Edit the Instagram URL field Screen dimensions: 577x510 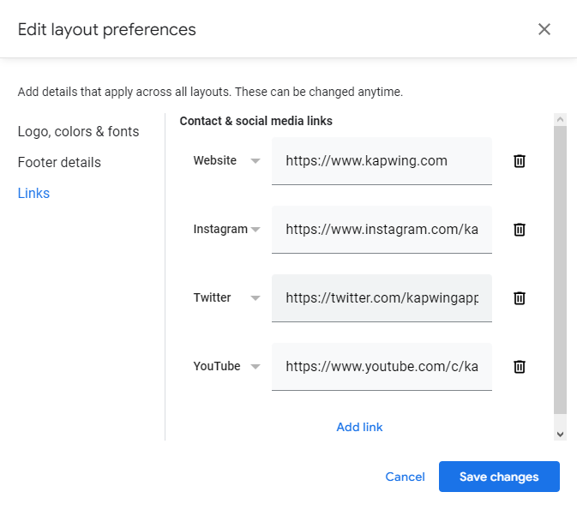(382, 229)
